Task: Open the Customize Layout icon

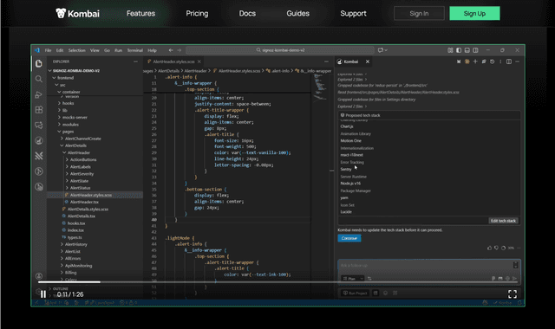Action: pos(450,50)
